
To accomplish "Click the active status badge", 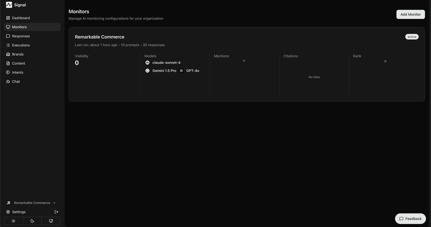I will click(412, 37).
